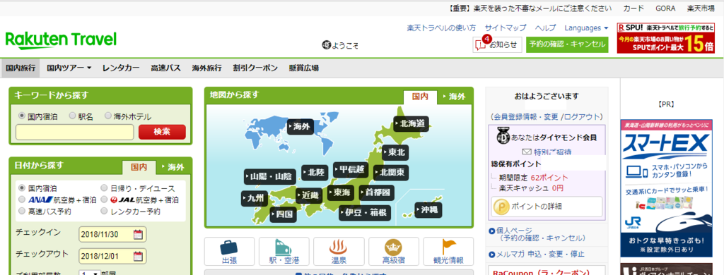Open ヘルプ link
The image size is (724, 275).
pos(545,28)
